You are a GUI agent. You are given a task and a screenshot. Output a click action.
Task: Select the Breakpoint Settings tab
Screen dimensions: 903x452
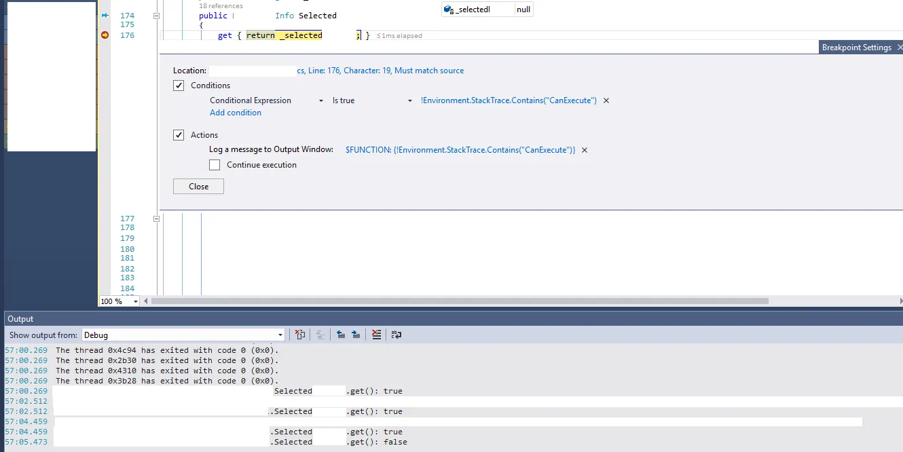pos(856,48)
